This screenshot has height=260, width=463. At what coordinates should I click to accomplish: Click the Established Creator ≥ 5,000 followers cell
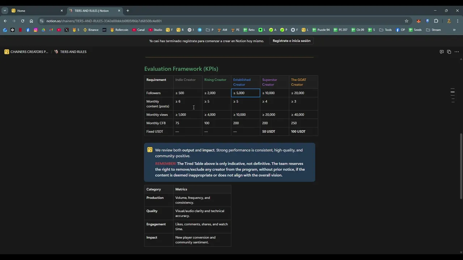[245, 93]
